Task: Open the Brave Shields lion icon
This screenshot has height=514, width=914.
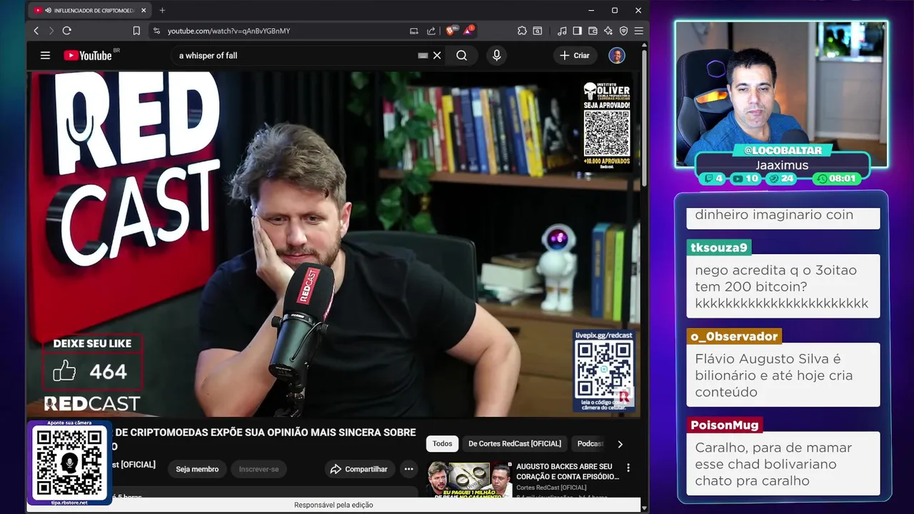Action: 451,31
